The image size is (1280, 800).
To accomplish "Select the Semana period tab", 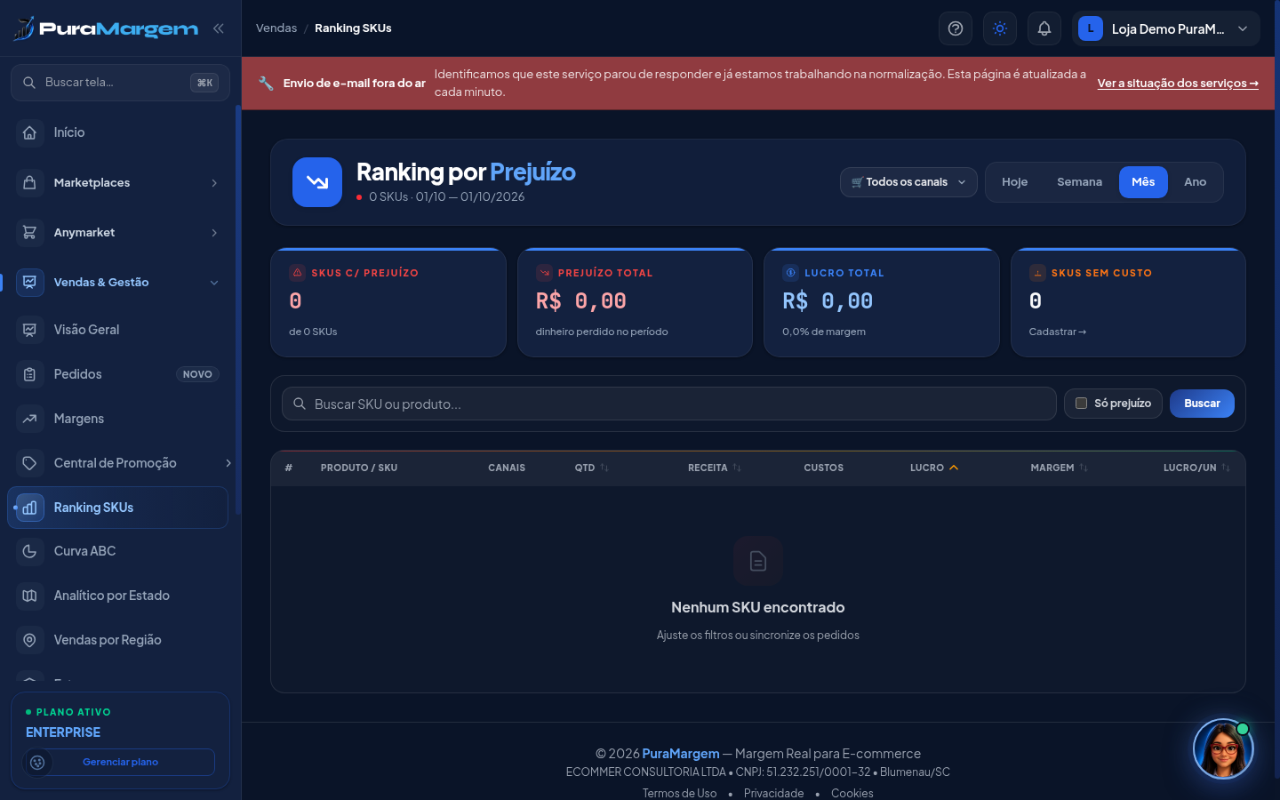I will [x=1079, y=182].
